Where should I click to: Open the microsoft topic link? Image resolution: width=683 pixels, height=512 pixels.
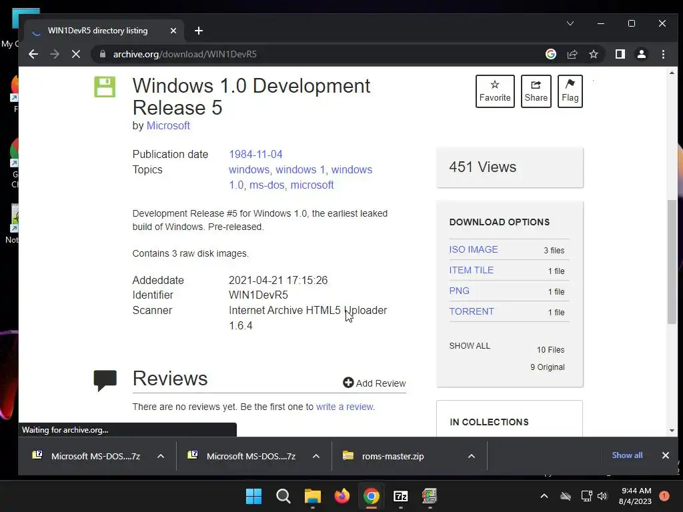312,185
